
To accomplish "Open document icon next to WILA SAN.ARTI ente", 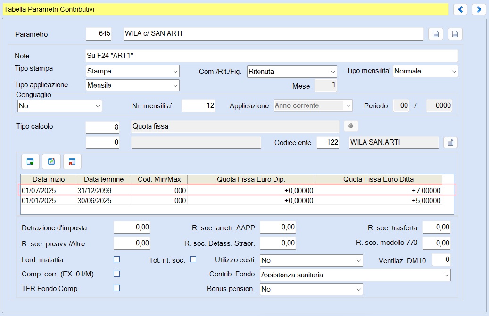I will click(450, 142).
